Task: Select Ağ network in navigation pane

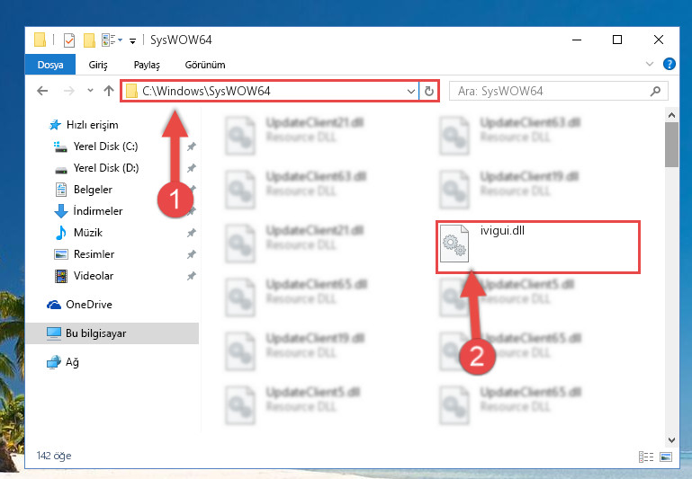Action: coord(72,362)
